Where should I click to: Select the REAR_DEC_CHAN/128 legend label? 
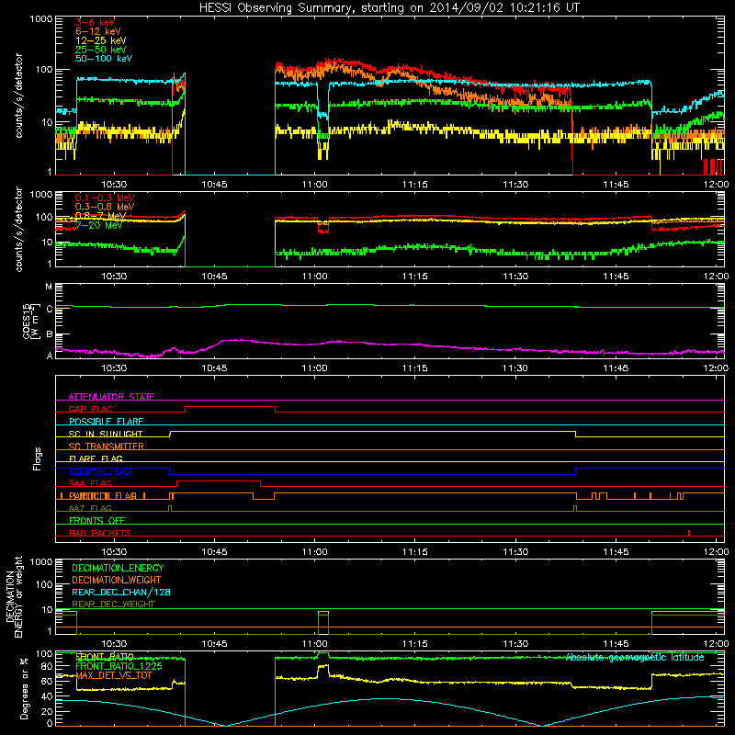coord(121,592)
